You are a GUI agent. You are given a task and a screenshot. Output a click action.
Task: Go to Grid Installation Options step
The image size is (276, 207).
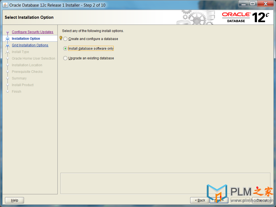coord(30,45)
